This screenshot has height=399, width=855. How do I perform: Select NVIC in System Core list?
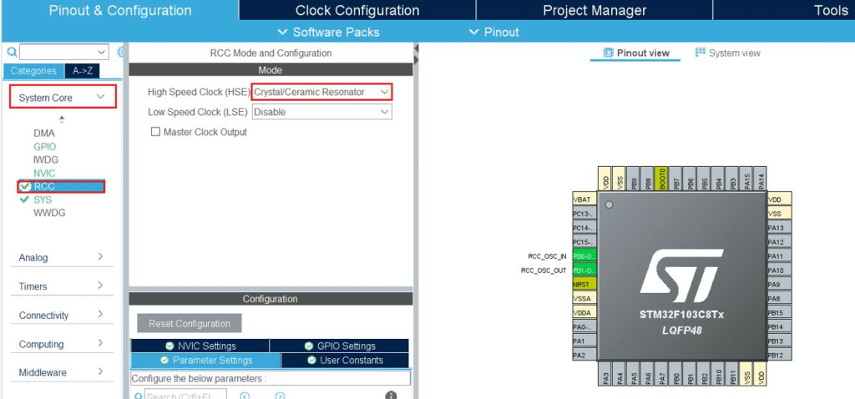(x=44, y=173)
